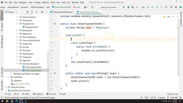Open File Explorer from taskbar

7,101
